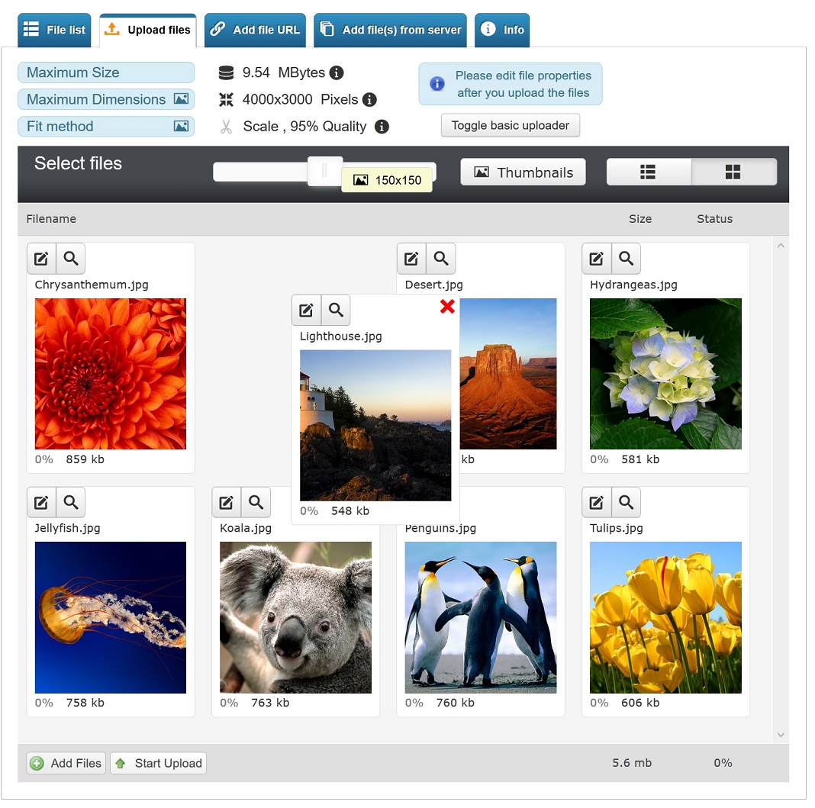815x808 pixels.
Task: Open Add file(s) from server tab
Action: pos(391,31)
